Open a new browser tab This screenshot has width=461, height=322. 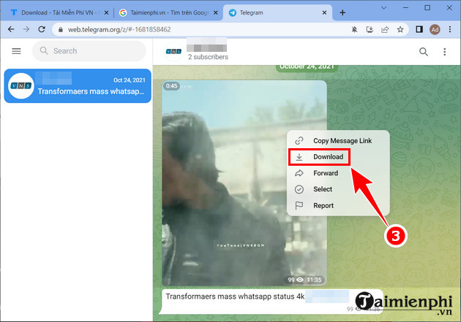[342, 12]
